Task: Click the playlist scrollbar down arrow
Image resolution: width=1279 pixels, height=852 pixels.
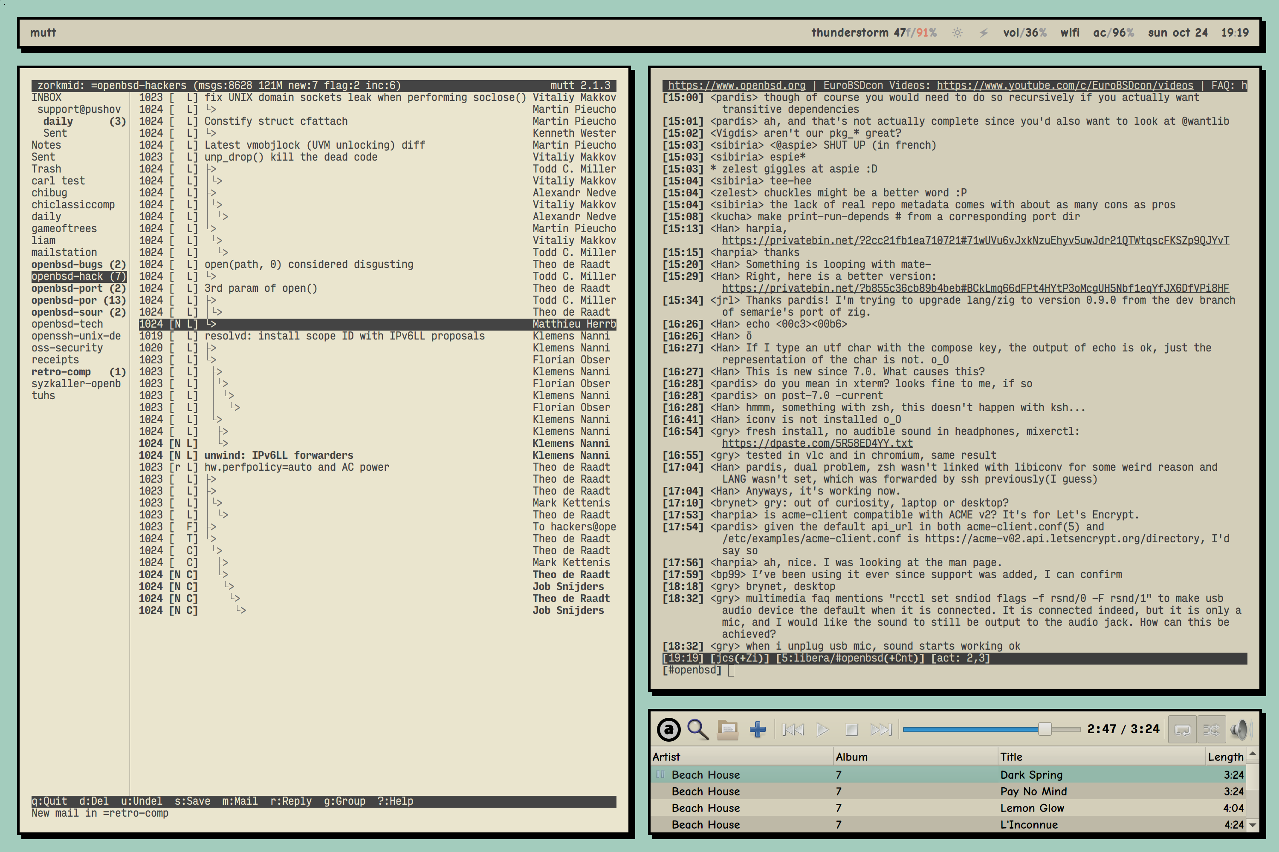Action: point(1253,824)
